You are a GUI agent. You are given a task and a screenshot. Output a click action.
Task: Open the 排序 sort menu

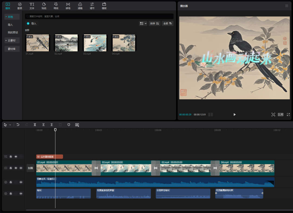pos(155,24)
